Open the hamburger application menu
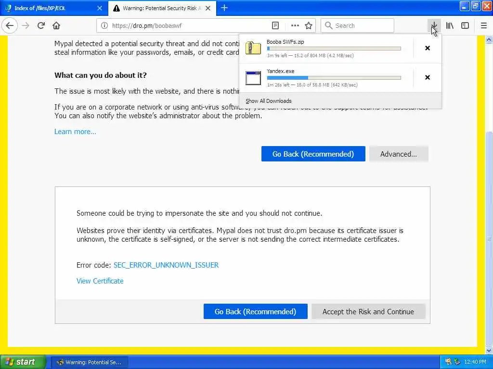The width and height of the screenshot is (493, 369). coord(483,26)
